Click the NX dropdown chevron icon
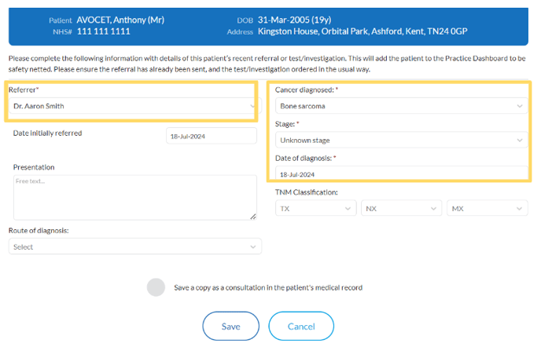This screenshot has width=541, height=358. (x=433, y=209)
